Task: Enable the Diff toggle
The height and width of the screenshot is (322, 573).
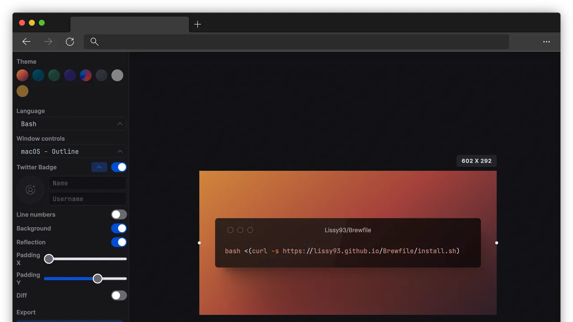Action: click(x=119, y=296)
